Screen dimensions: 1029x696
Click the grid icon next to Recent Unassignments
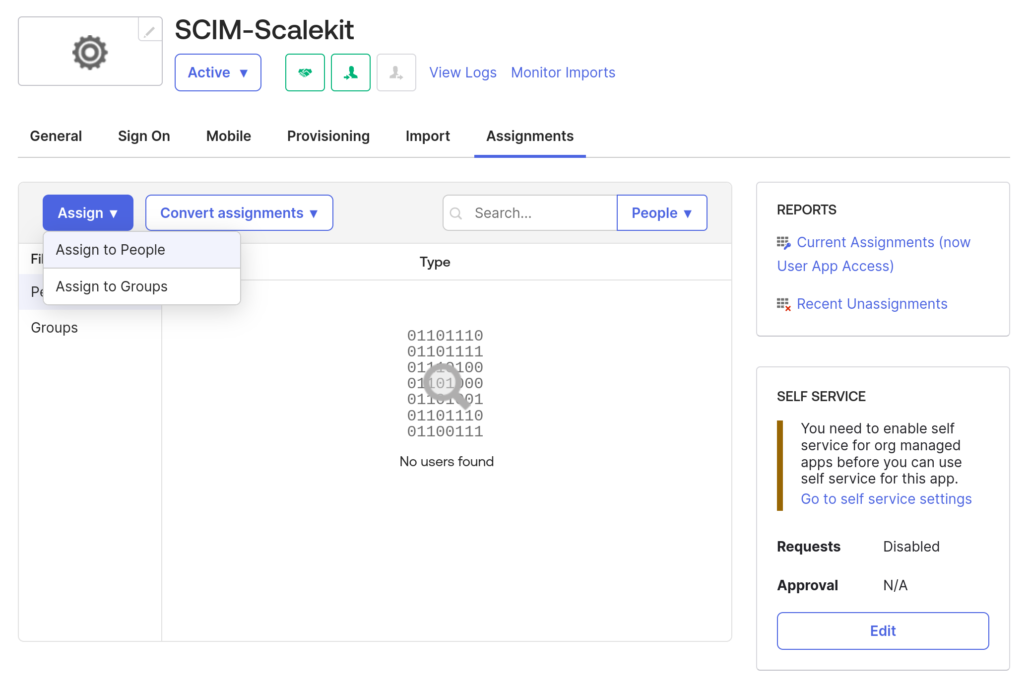(783, 304)
